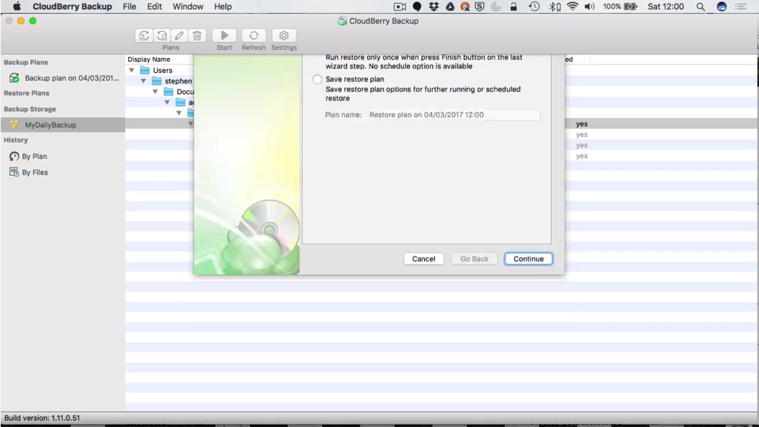Click the Siri icon in menu bar
The height and width of the screenshot is (427, 759).
722,7
